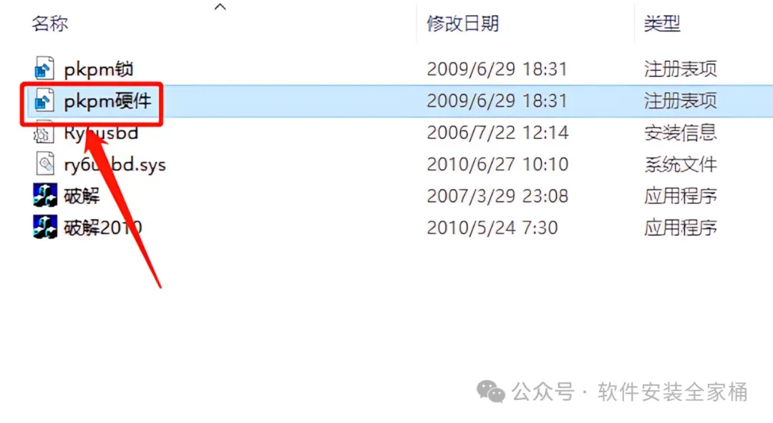Select the 破解 application icon
This screenshot has width=773, height=423.
click(45, 195)
